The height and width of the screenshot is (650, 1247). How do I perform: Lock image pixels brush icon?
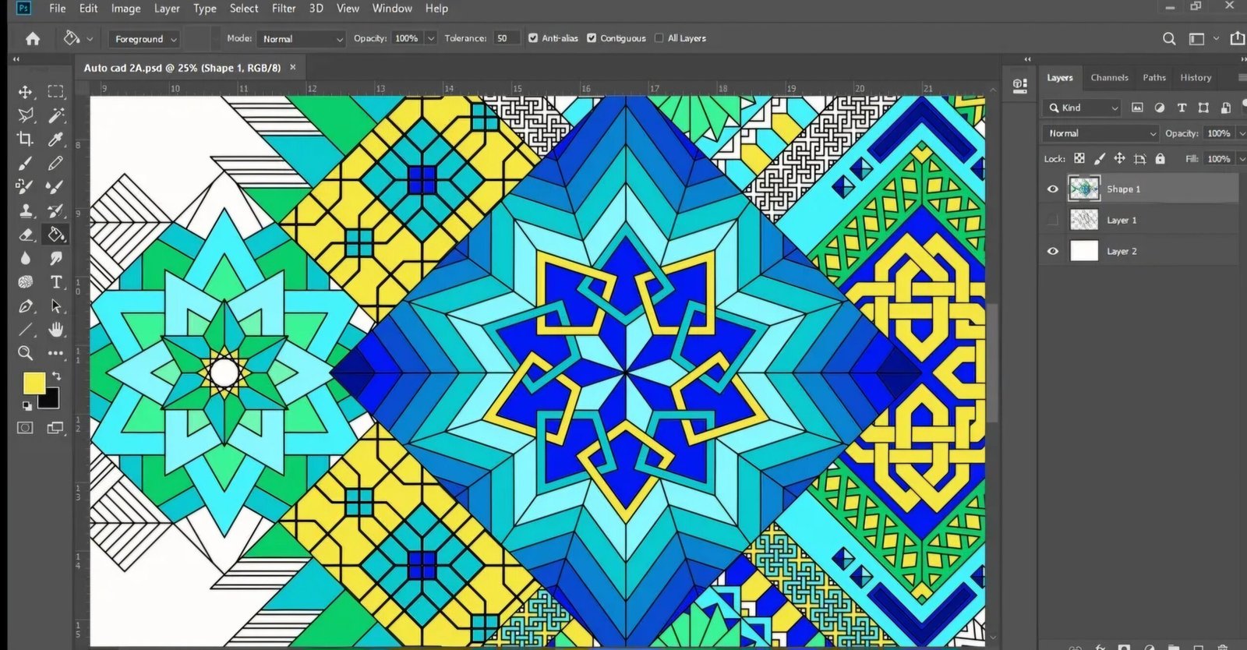(x=1100, y=158)
